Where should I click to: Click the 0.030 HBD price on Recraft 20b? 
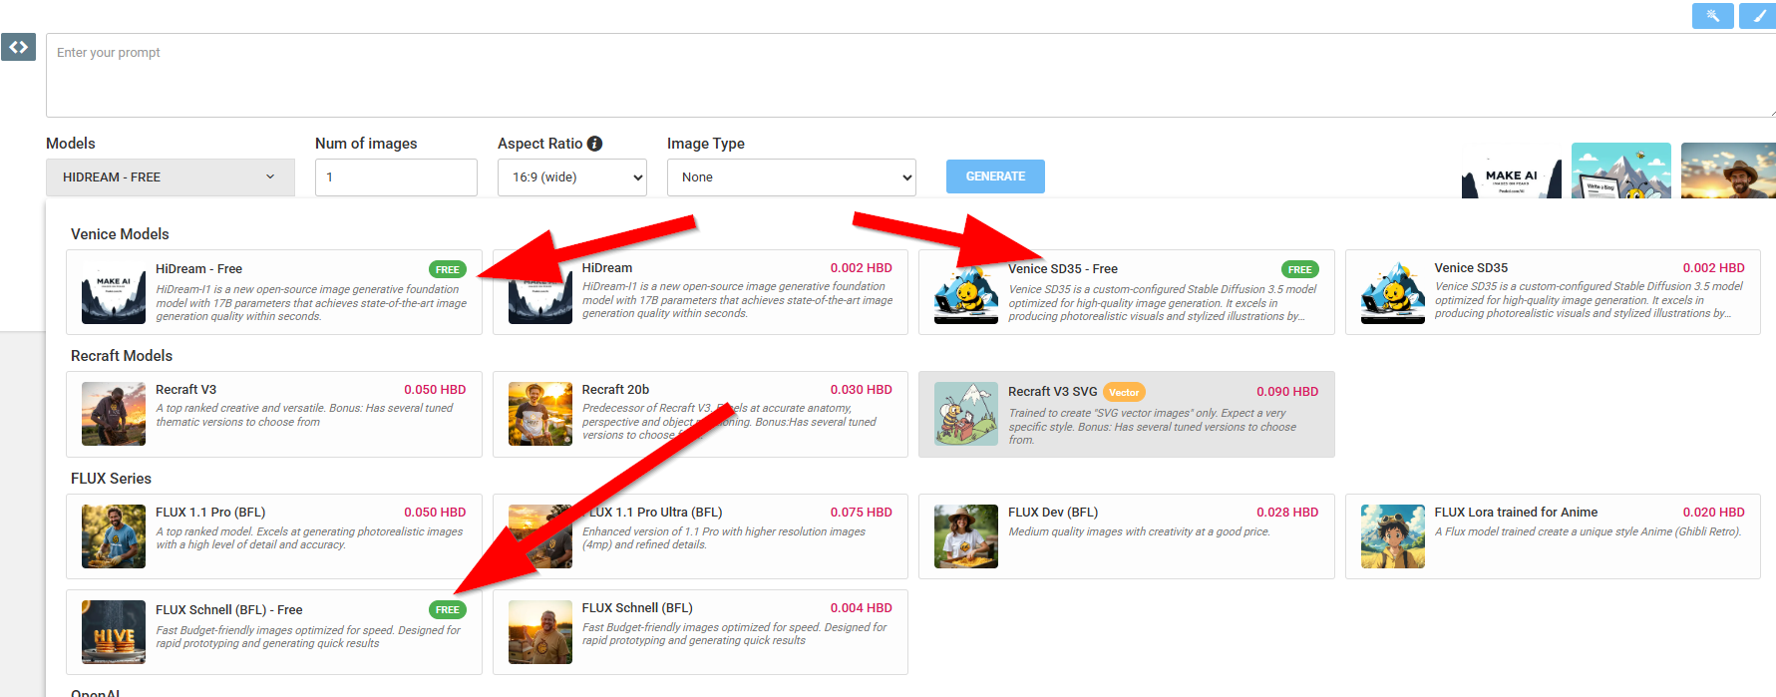click(x=862, y=390)
